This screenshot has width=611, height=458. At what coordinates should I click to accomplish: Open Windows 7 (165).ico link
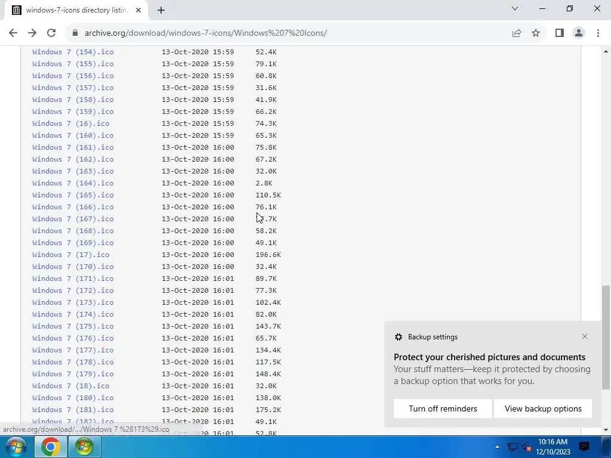pos(73,195)
